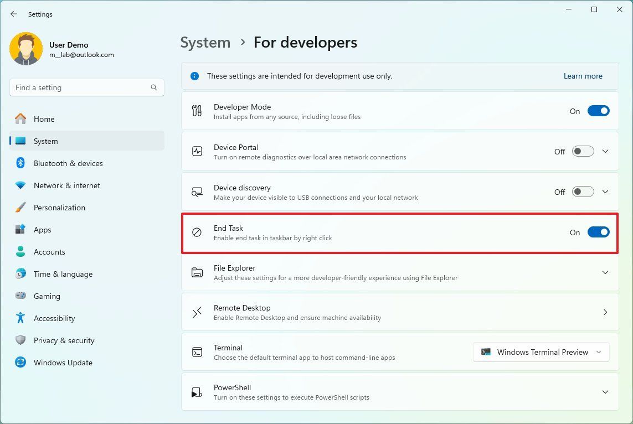Click the Gaming controller icon
The height and width of the screenshot is (424, 633).
tap(20, 296)
